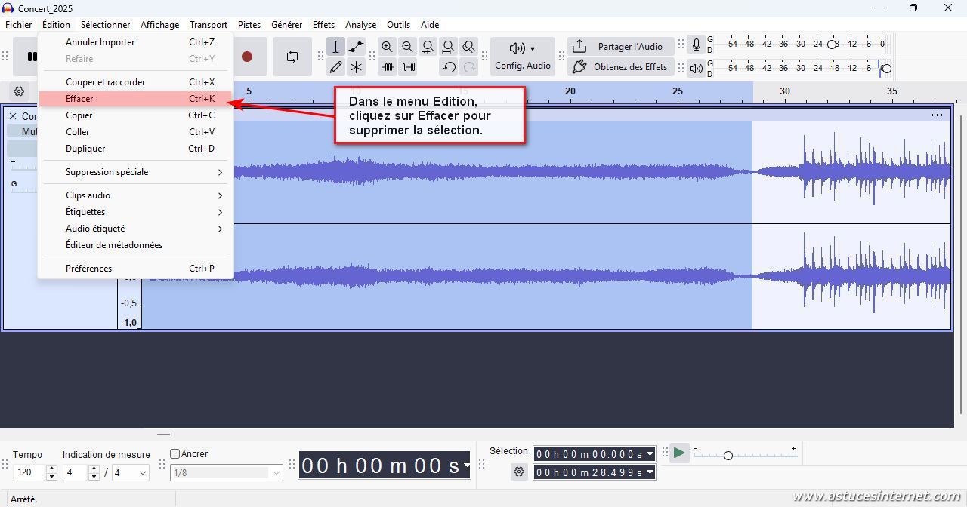The image size is (967, 507).
Task: Open the Config. Audio dropdown
Action: click(522, 57)
